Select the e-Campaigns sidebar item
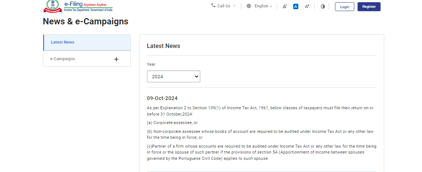The width and height of the screenshot is (422, 172). [x=63, y=59]
